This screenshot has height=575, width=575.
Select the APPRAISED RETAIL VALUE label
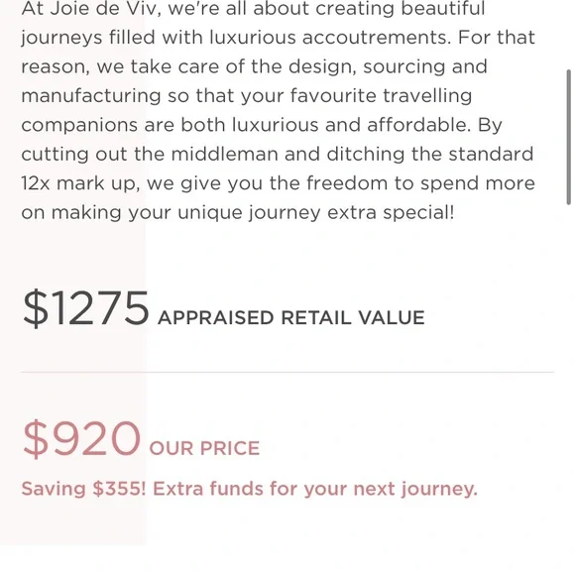tap(291, 317)
